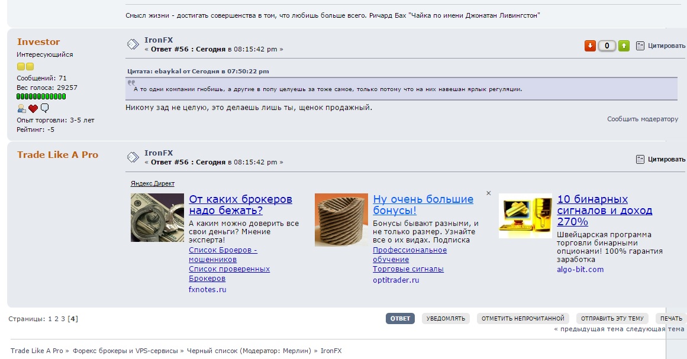The height and width of the screenshot is (359, 687).
Task: Open quoted ebaykal message link
Action: click(x=198, y=72)
